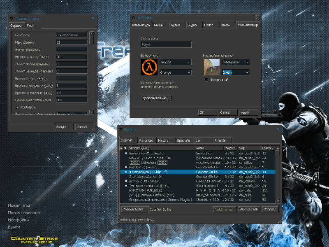Toggle the Footsteps checkbox
The height and width of the screenshot is (247, 329).
[x=18, y=107]
